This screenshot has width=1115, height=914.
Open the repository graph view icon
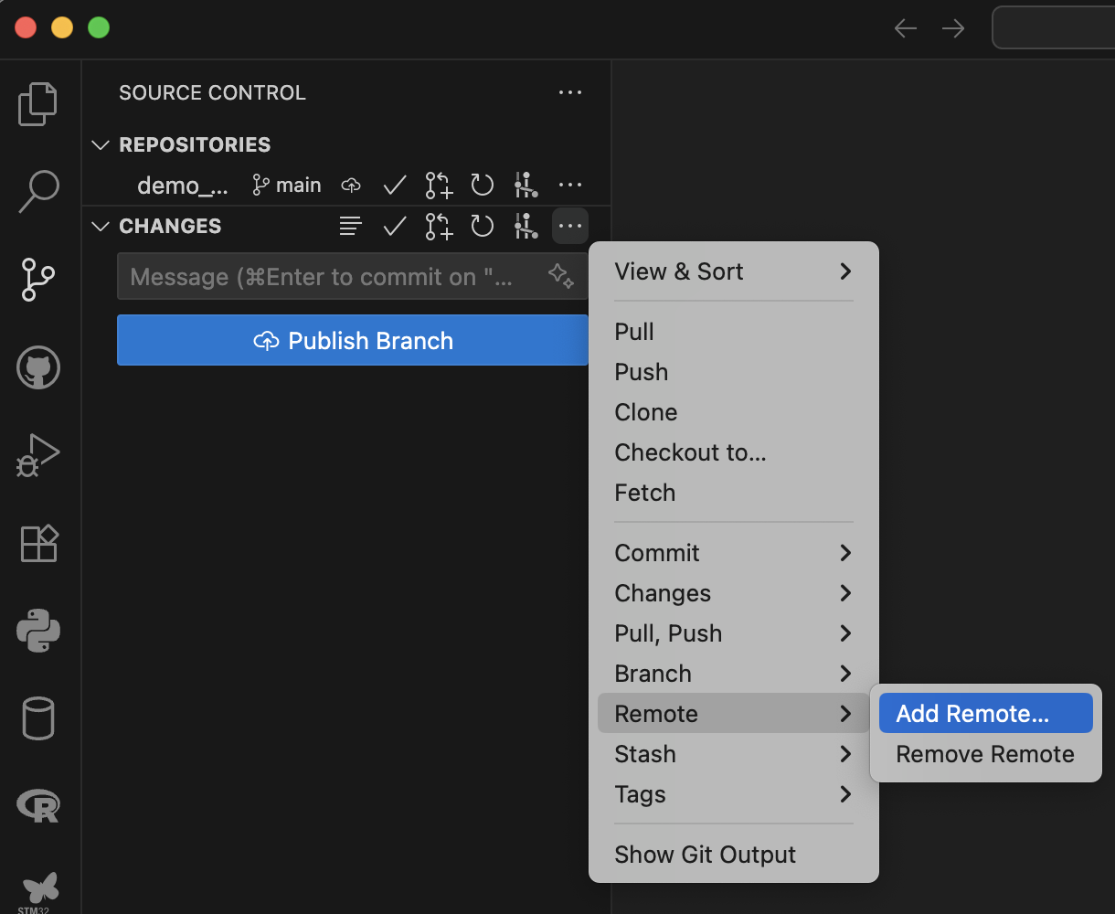(x=526, y=185)
